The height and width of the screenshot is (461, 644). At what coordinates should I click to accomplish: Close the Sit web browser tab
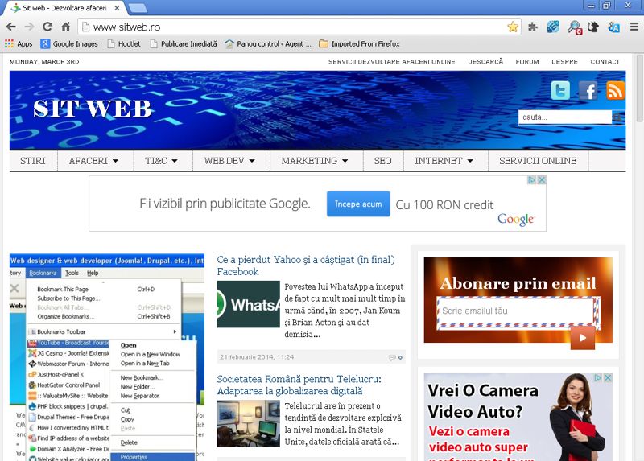(x=117, y=8)
